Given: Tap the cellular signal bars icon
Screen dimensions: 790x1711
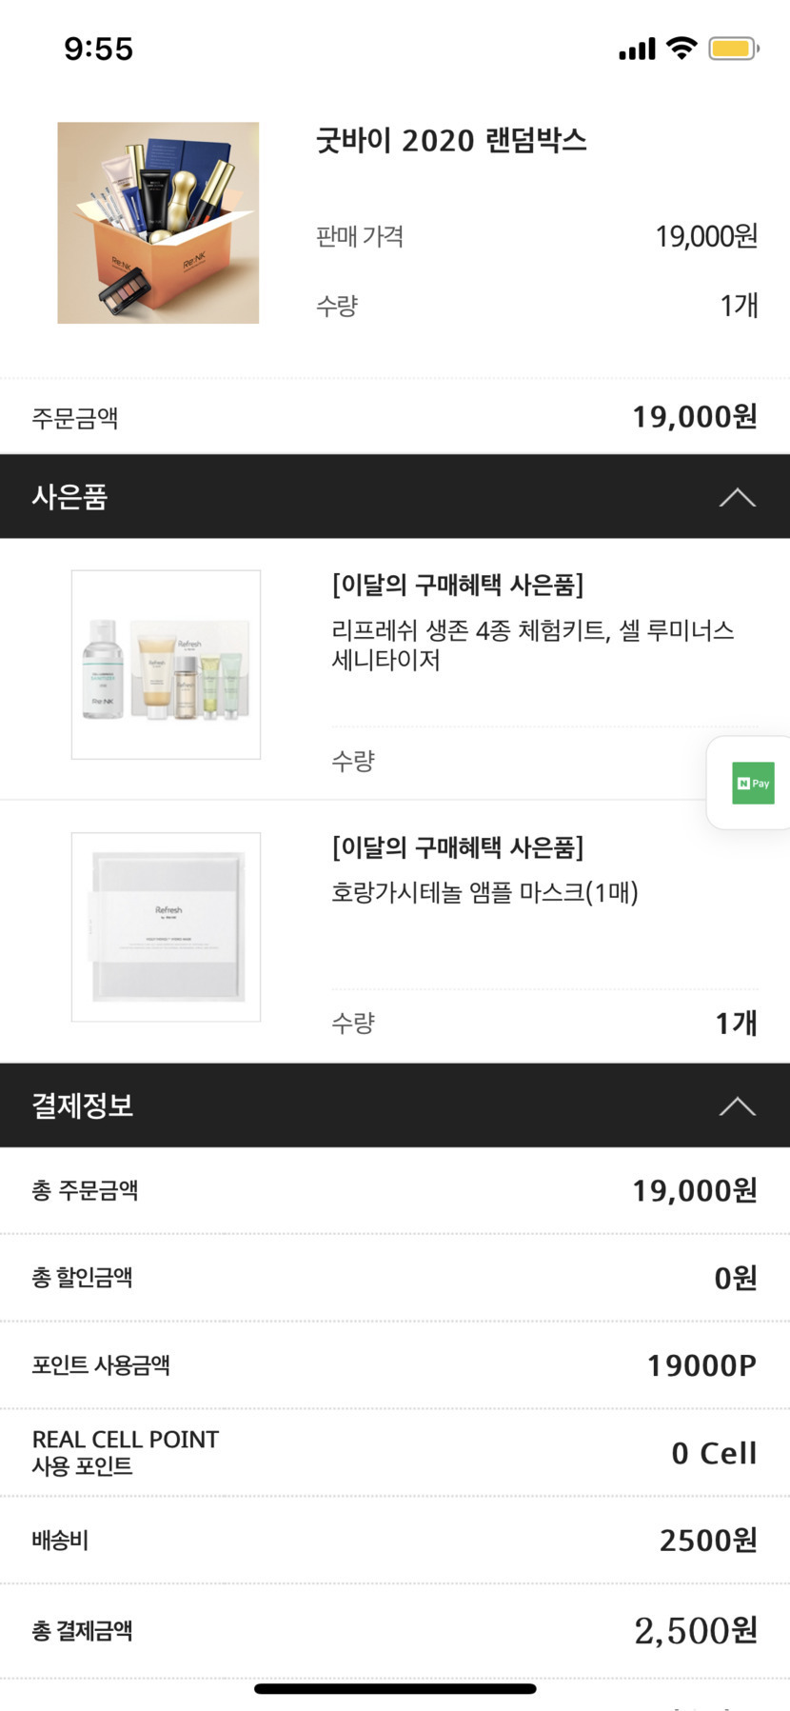Looking at the screenshot, I should click(637, 49).
